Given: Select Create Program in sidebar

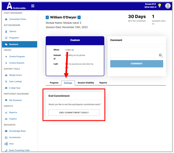Looking at the screenshot, I should point(17,57).
